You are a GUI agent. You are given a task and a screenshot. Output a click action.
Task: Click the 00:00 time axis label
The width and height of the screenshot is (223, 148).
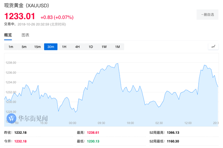tap(73, 123)
